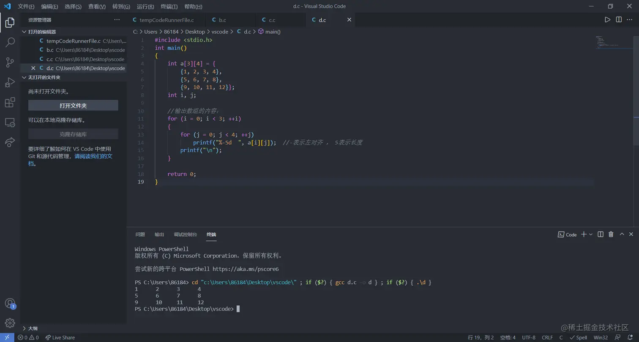The image size is (639, 342).
Task: Toggle Spell checker in status bar
Action: (578, 337)
